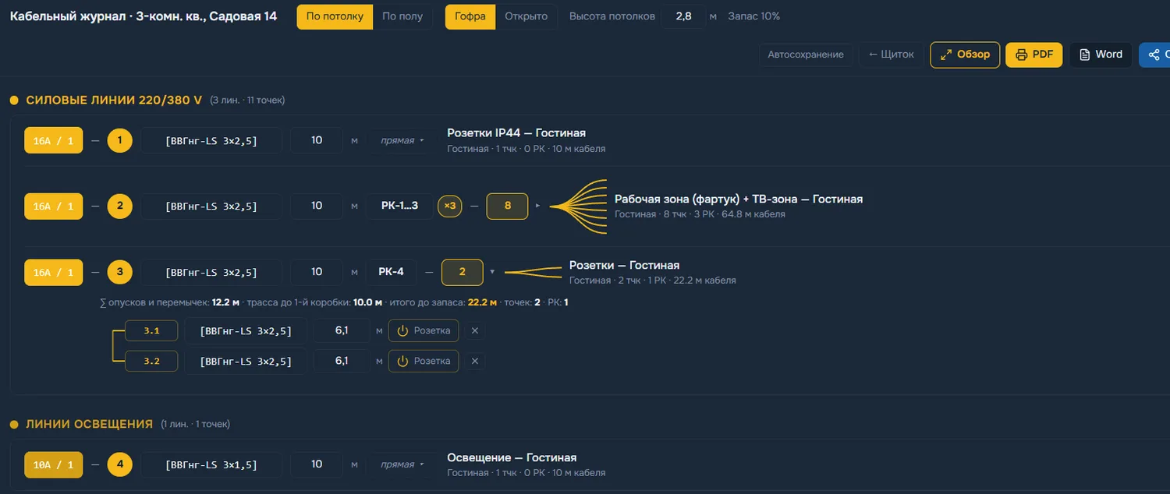Click the ceiling height 2,8 input field
The width and height of the screenshot is (1170, 494).
[683, 16]
